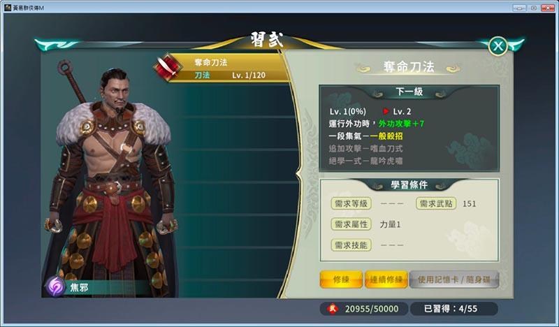Click the 學習條件 section header
This screenshot has height=327, width=559.
(x=409, y=184)
